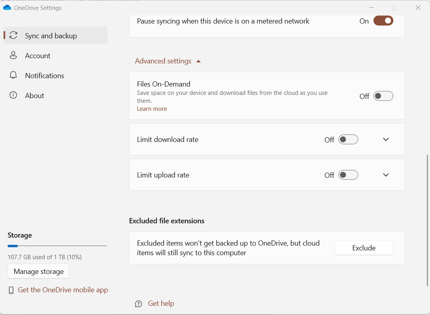
Task: Click the OneDrive cloud logo in titlebar
Action: pos(7,7)
